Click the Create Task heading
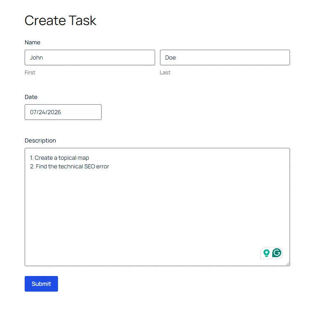 coord(60,21)
